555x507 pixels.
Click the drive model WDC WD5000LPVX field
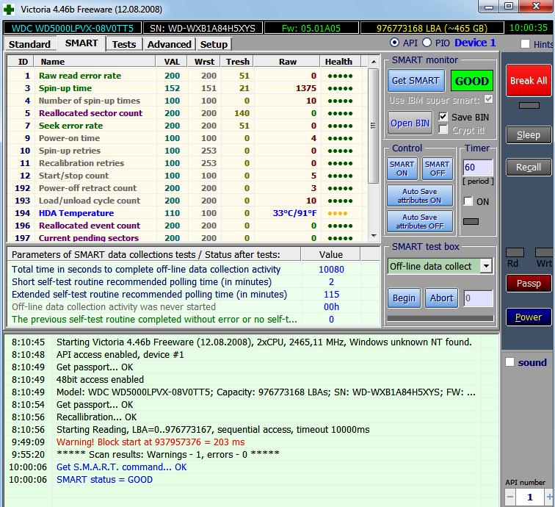click(72, 28)
